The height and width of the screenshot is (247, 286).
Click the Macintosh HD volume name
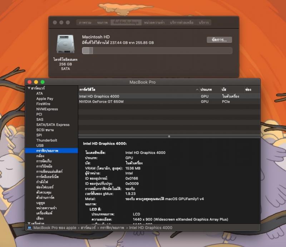tap(96, 37)
